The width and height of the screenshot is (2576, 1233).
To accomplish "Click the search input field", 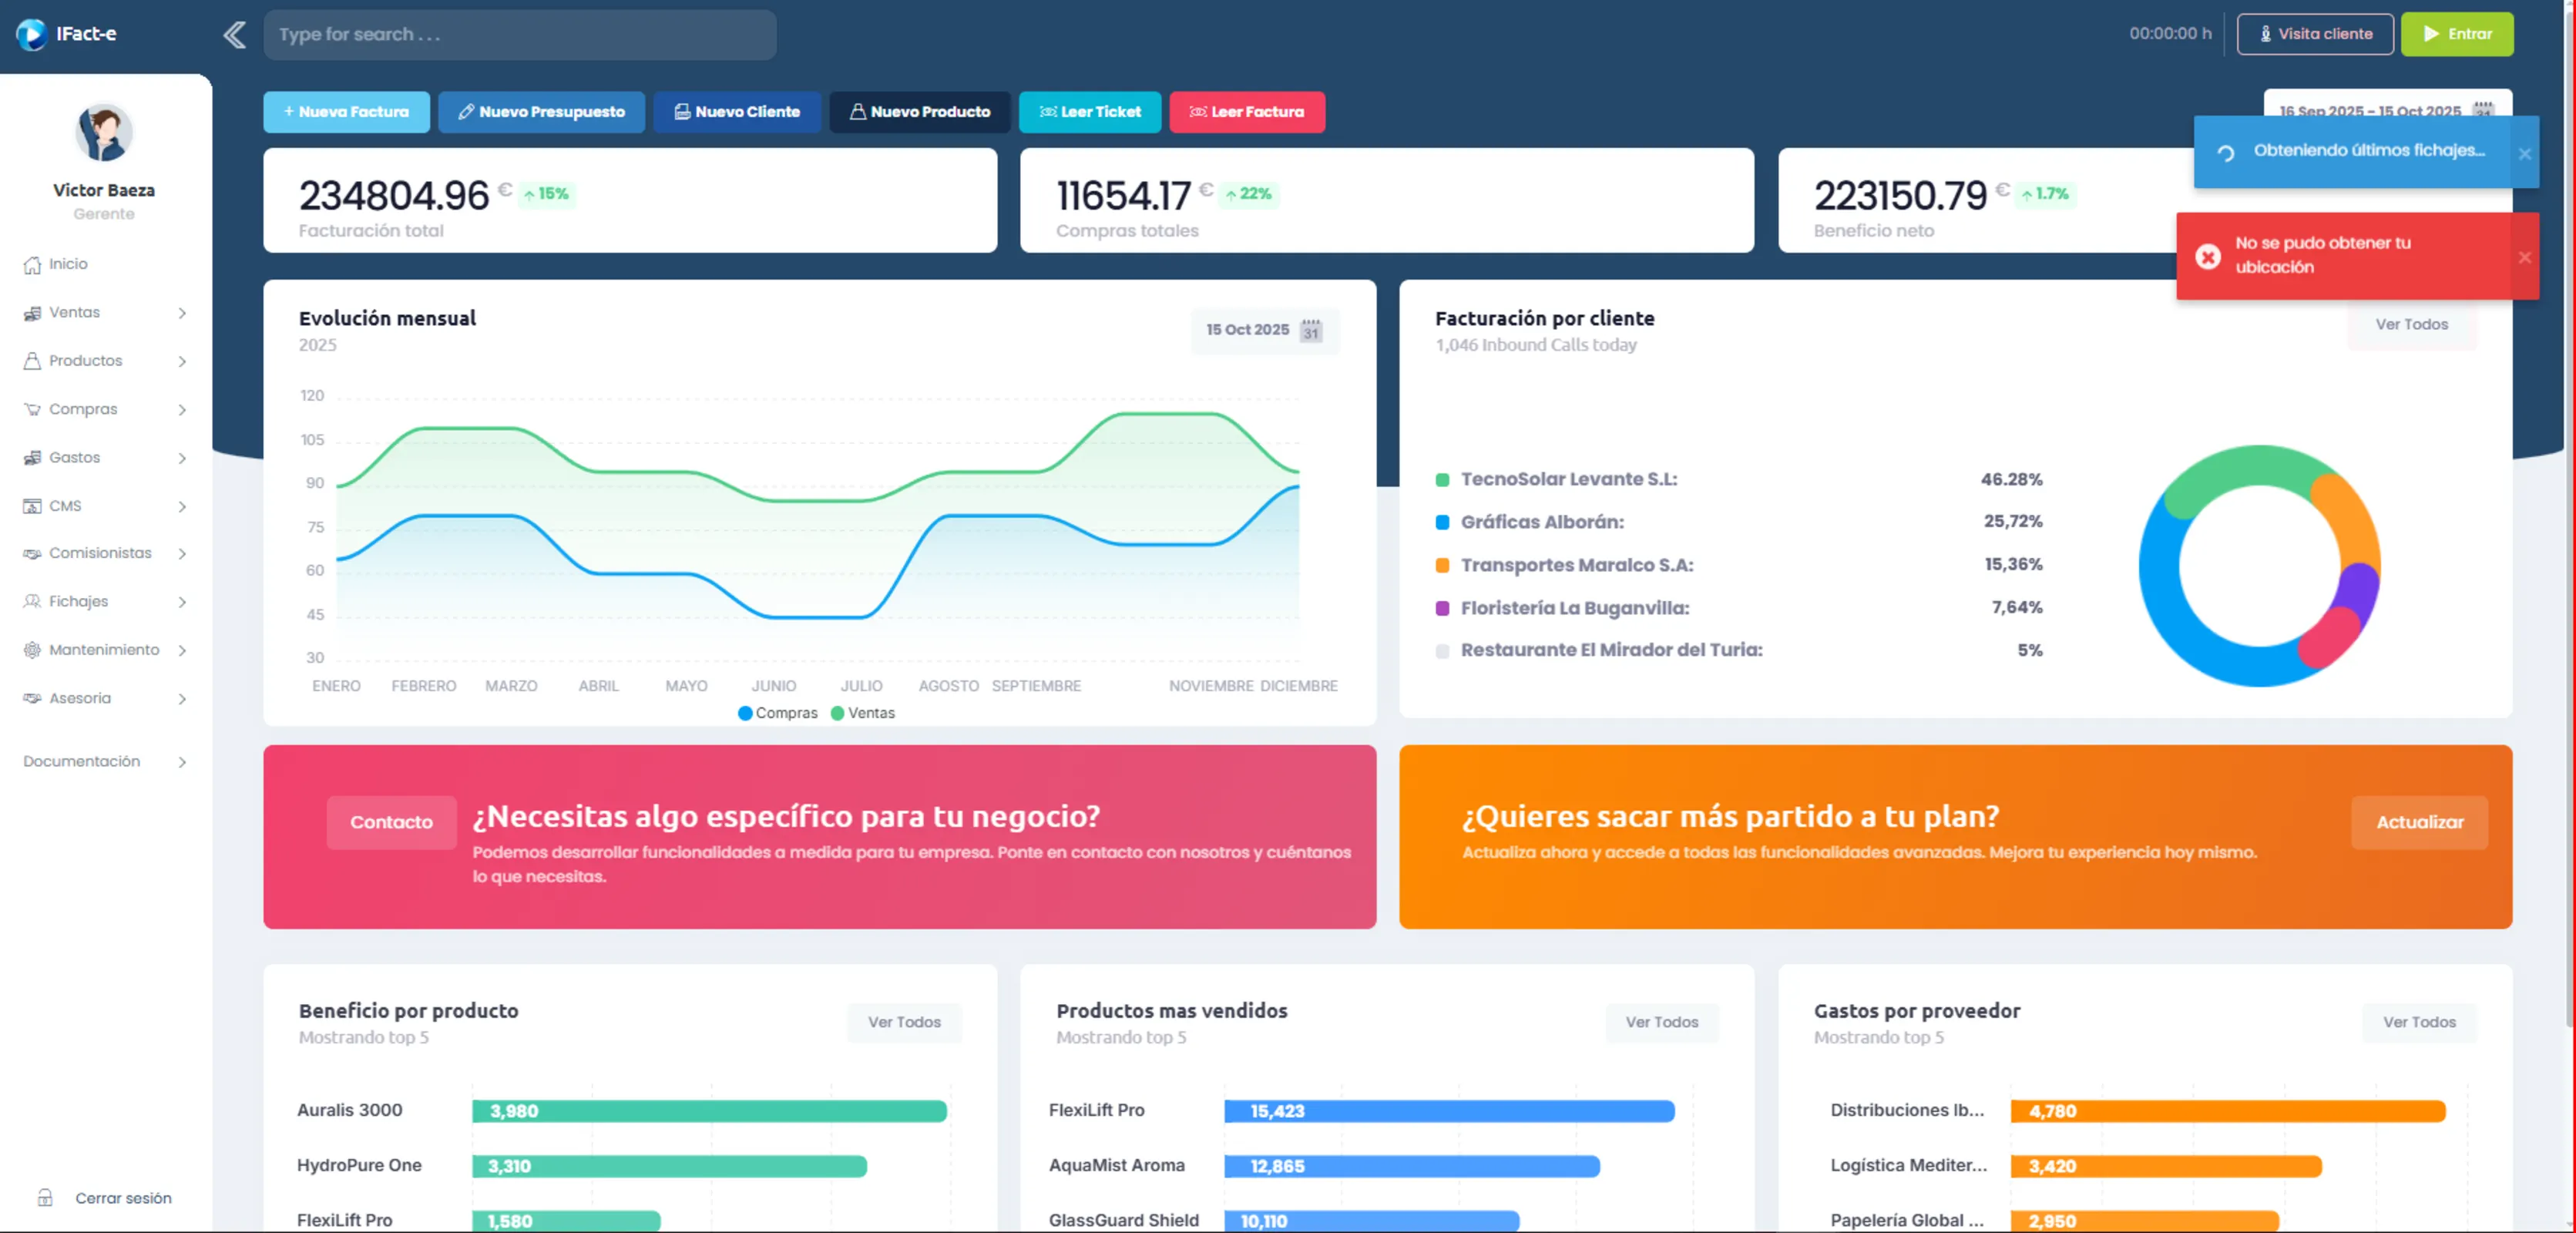I will tap(520, 35).
